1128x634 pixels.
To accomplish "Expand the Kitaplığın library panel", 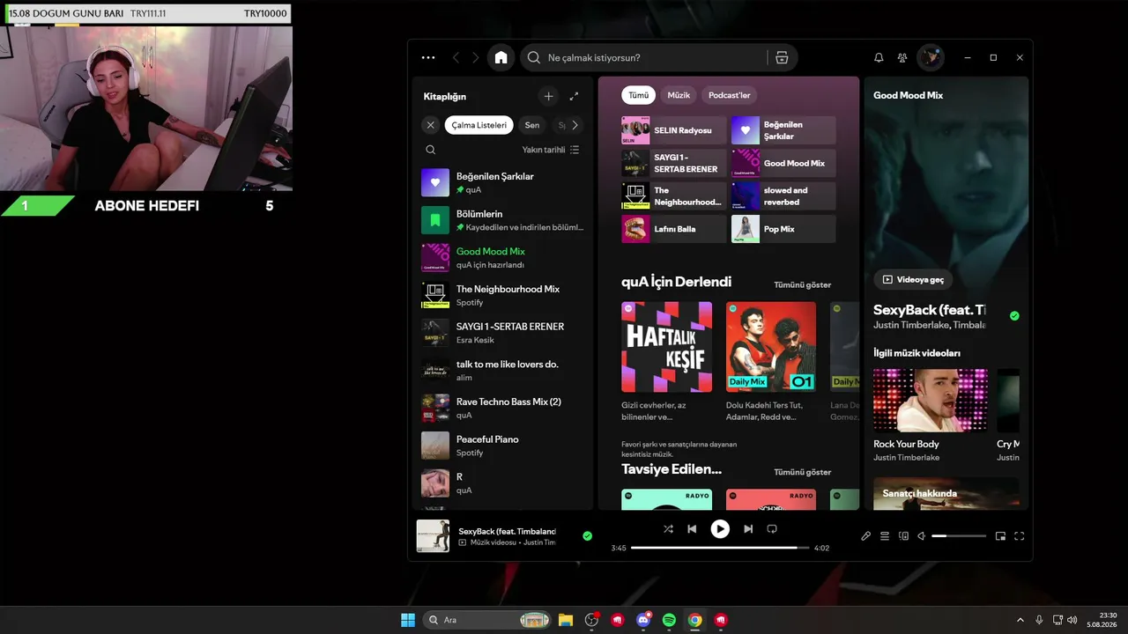I will [574, 97].
